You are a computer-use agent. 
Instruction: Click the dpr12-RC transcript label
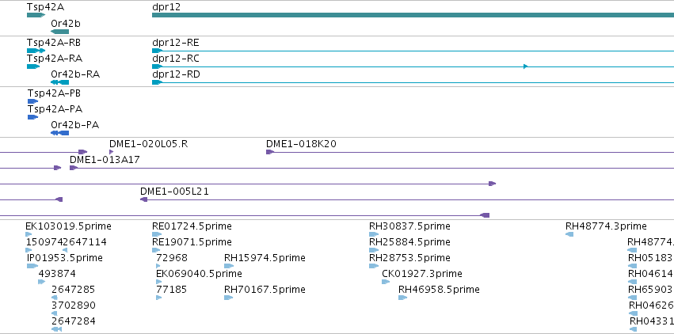176,59
